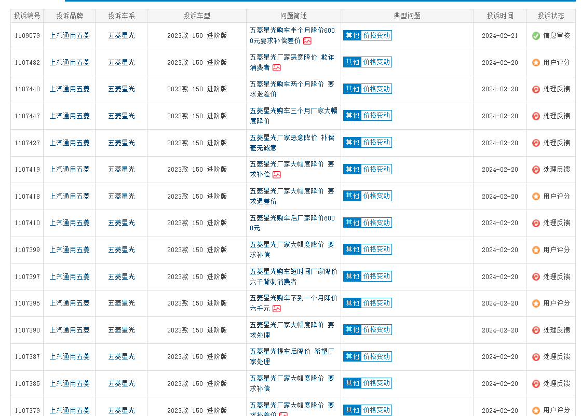Image resolution: width=581 pixels, height=416 pixels.
Task: Click the orange 用户评分 status icon for 1107399
Action: (x=536, y=250)
